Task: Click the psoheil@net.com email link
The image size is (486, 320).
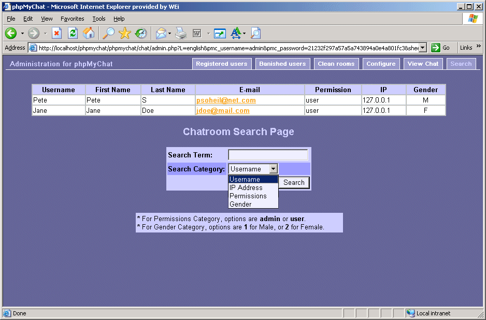Action: [226, 100]
